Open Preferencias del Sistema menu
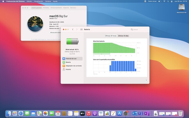The height and width of the screenshot is (118, 189). coord(15,1)
